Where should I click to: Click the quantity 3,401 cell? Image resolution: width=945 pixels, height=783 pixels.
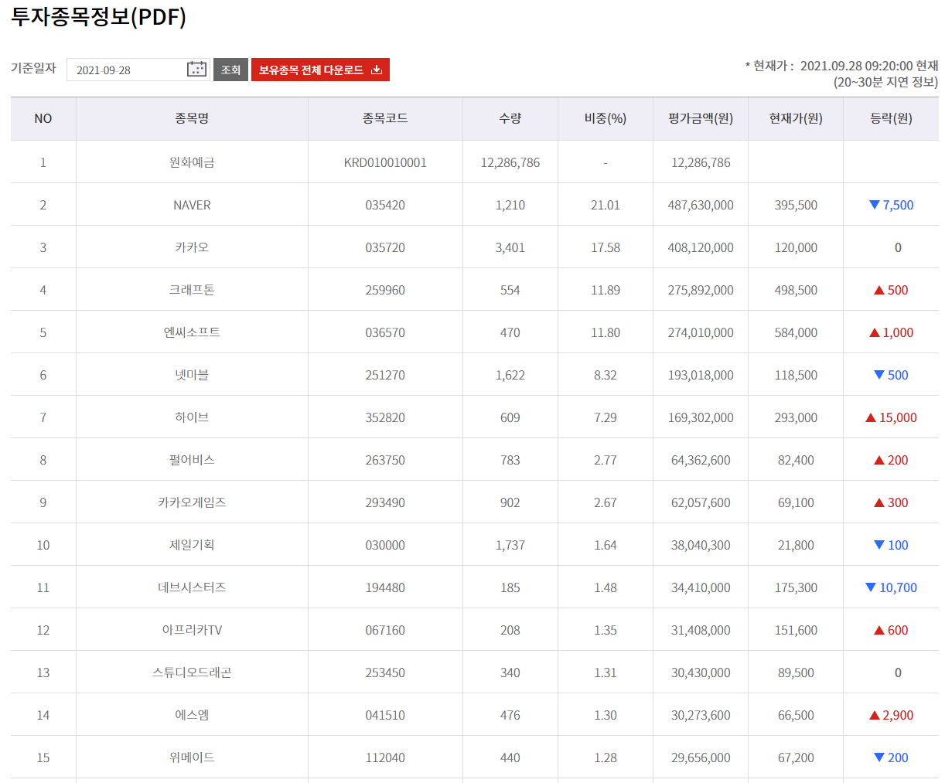pos(510,247)
